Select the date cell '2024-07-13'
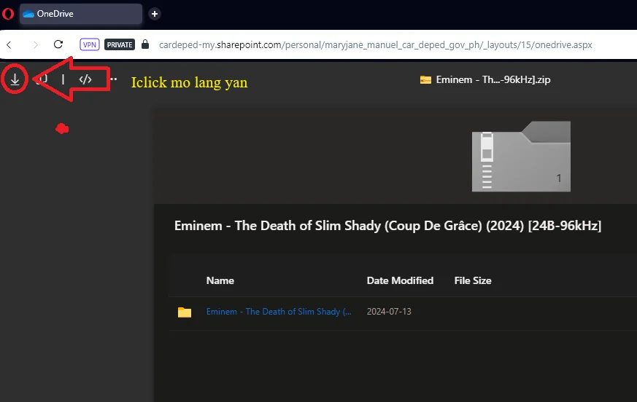 pyautogui.click(x=389, y=312)
